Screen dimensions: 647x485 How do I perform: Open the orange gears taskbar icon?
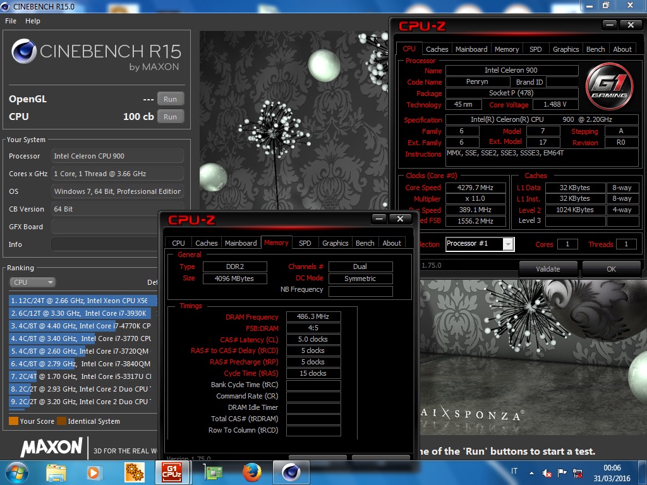coord(135,472)
